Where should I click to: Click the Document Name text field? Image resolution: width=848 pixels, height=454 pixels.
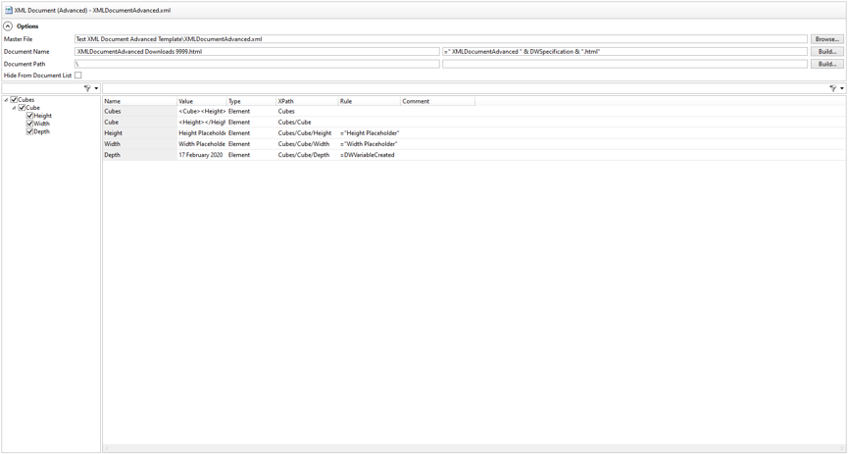pos(257,52)
